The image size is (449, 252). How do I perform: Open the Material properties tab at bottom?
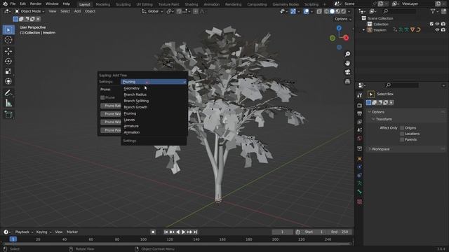click(x=360, y=202)
